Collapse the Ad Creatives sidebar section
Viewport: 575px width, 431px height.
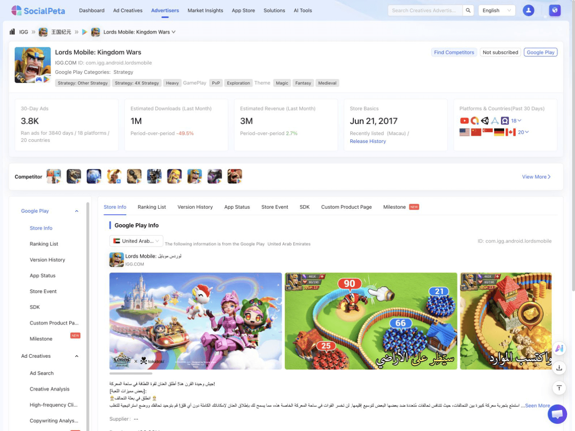pos(77,356)
